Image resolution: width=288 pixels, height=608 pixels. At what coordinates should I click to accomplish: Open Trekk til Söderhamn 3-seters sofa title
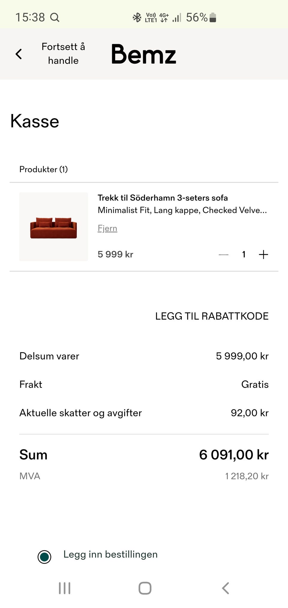pos(163,198)
